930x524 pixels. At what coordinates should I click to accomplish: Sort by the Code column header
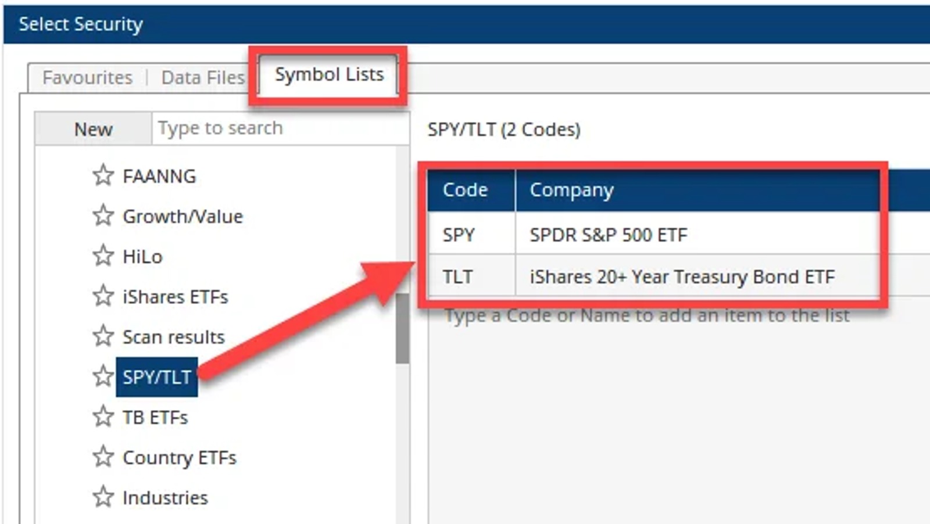[x=471, y=190]
